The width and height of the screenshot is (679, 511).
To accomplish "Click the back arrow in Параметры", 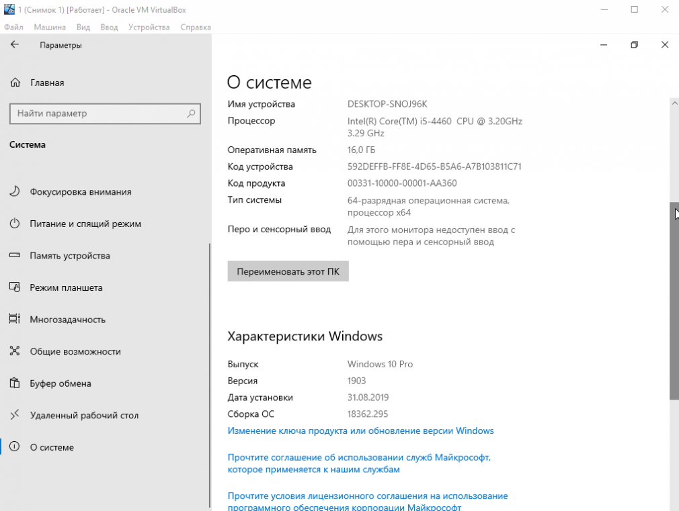I will tap(15, 44).
